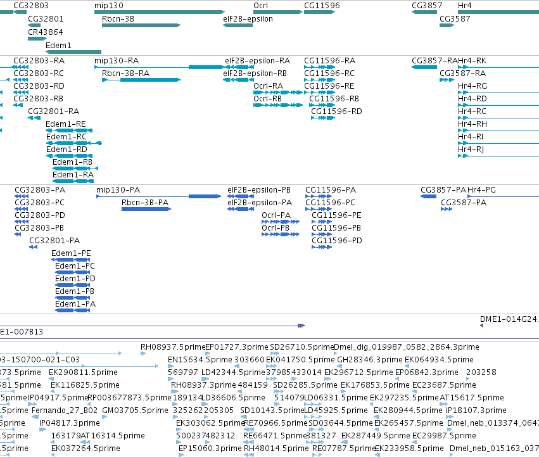This screenshot has height=458, width=539.
Task: Open the Edem1 gene feature label
Action: point(58,46)
